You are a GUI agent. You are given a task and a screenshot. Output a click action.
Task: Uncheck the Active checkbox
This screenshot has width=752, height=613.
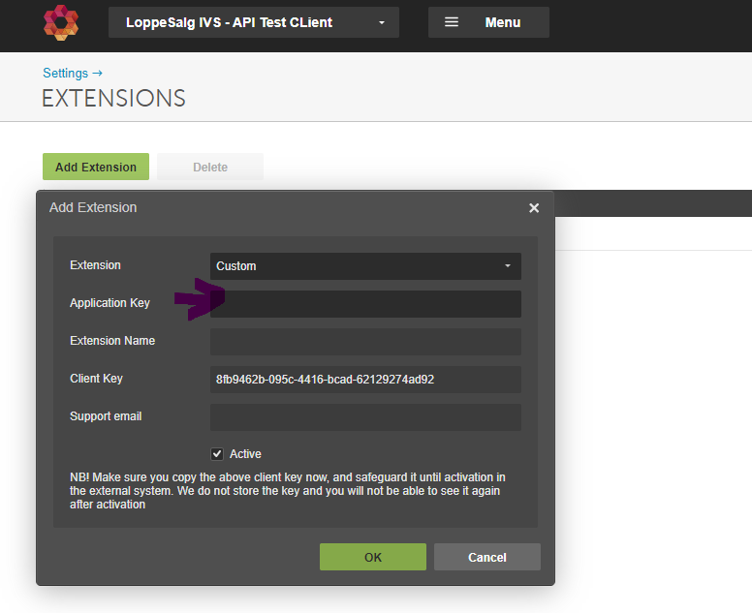pos(217,454)
